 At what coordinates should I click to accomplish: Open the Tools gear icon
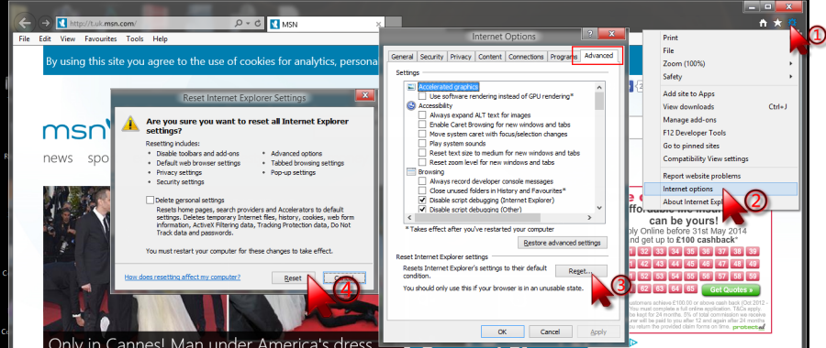pyautogui.click(x=792, y=23)
